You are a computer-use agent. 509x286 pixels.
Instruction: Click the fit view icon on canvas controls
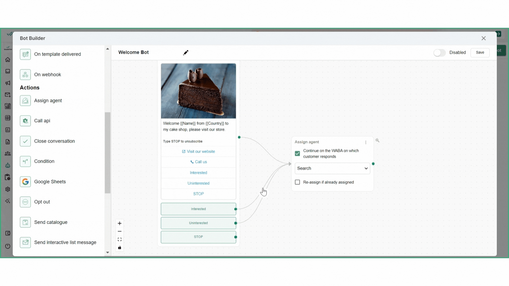click(120, 239)
